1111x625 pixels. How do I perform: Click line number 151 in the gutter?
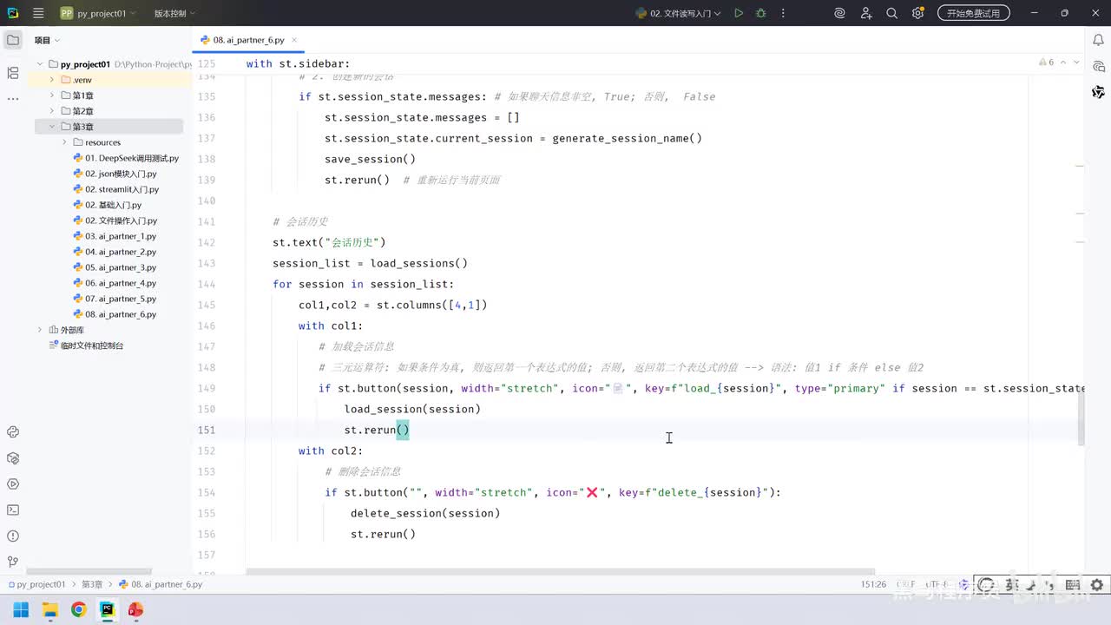coord(207,430)
